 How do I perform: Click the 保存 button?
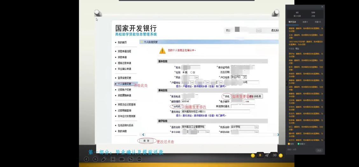[146, 141]
